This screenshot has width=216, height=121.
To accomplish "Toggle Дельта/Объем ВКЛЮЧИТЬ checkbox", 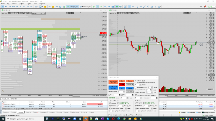I will [x=118, y=103].
